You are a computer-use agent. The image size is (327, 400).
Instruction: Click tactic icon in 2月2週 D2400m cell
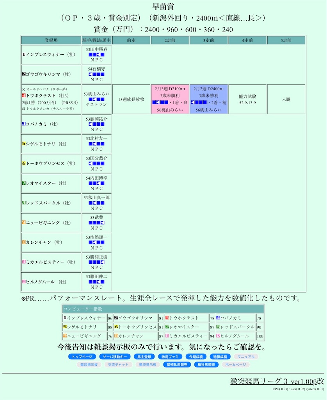tap(199, 103)
